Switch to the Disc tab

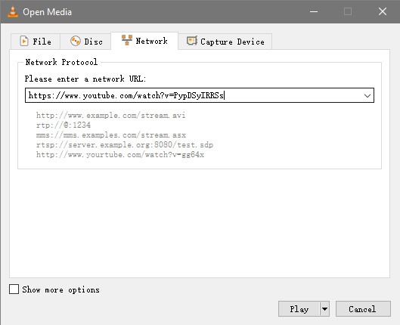(x=85, y=42)
